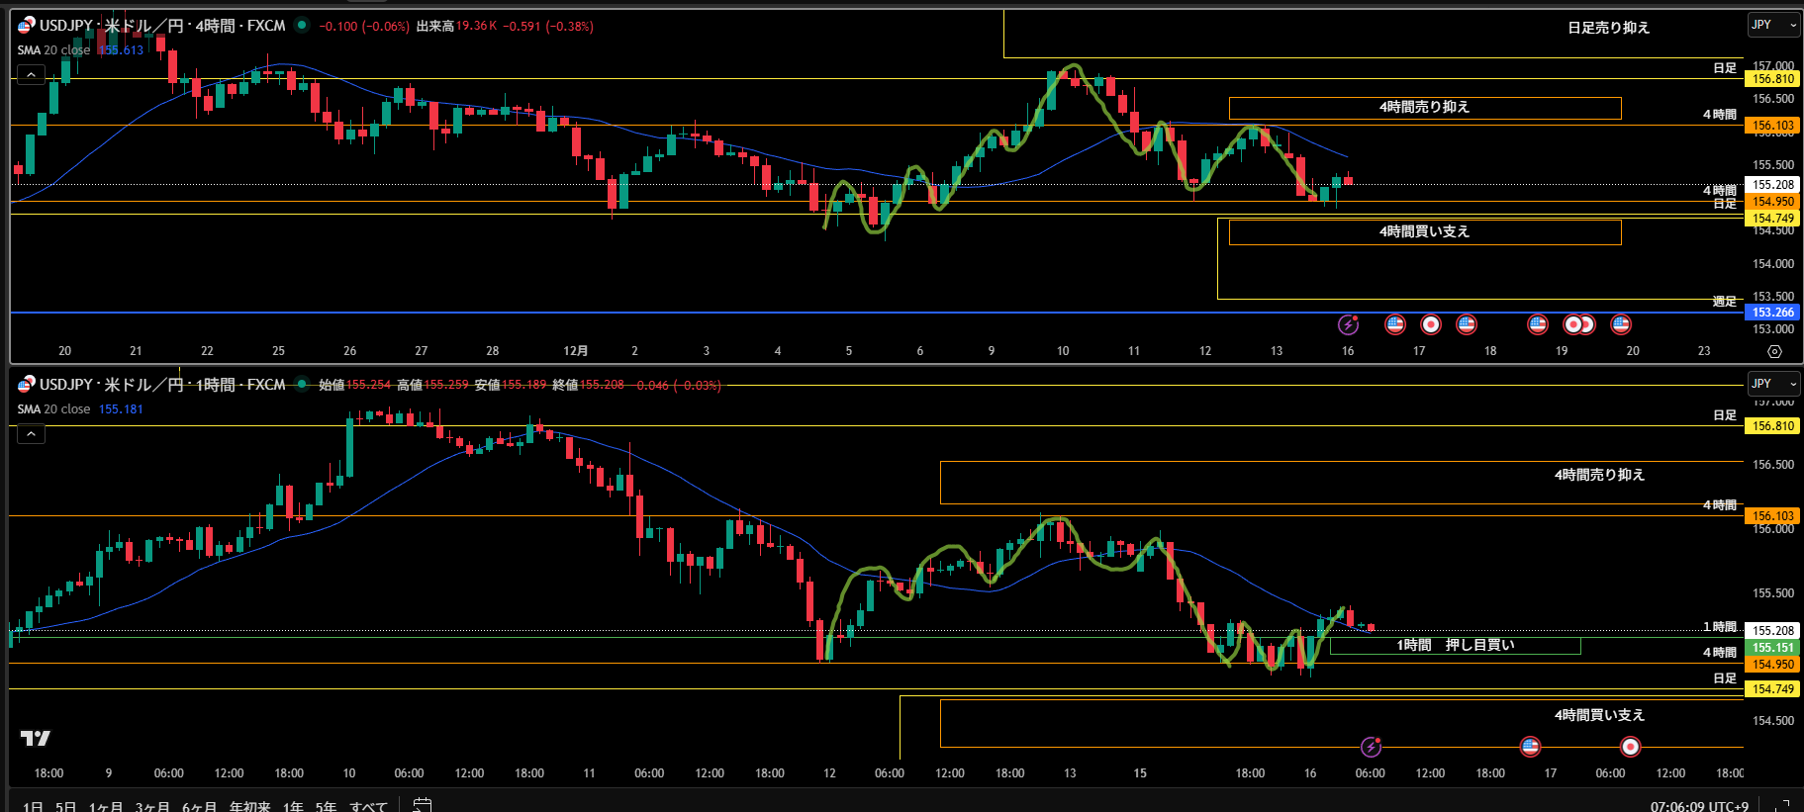Collapse the indicator legend on the 4-hour chart
Screen dimensions: 1804x812
click(31, 75)
